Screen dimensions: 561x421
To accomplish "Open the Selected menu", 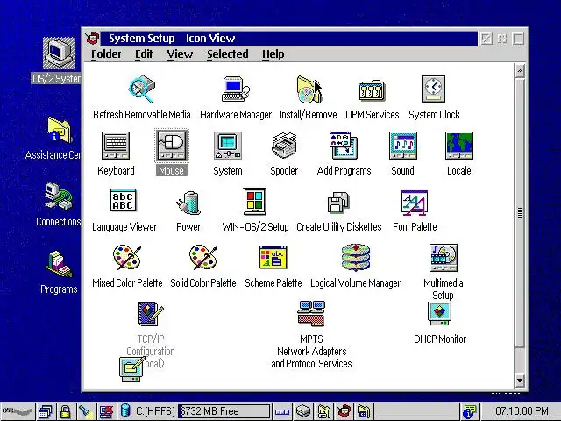I will tap(228, 54).
